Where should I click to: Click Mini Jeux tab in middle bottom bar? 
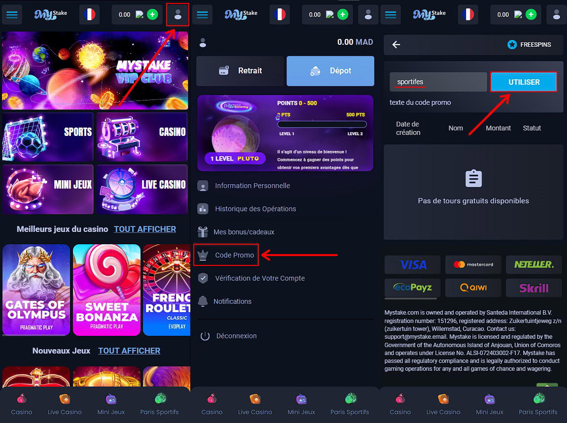[x=301, y=404]
